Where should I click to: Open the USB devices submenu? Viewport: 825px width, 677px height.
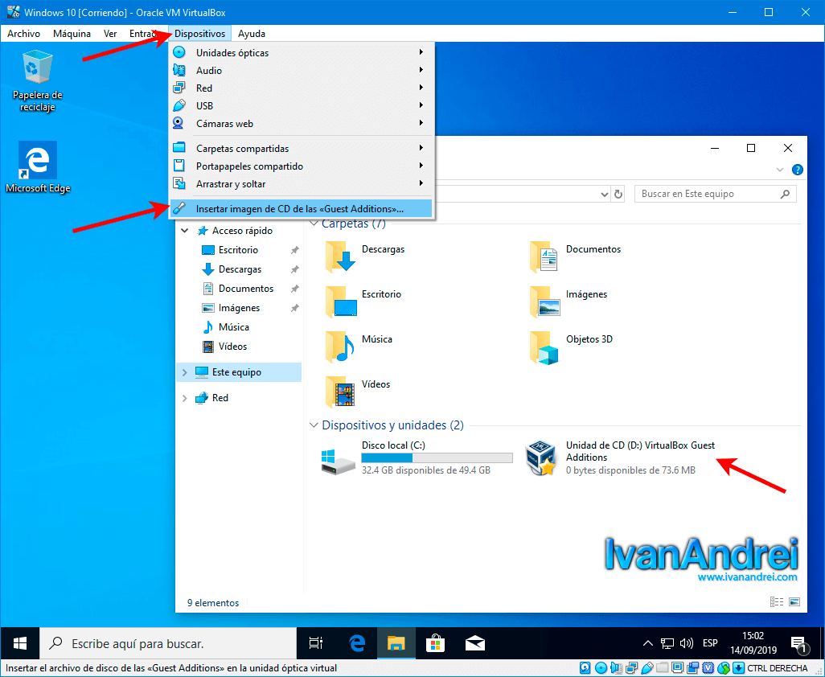[x=301, y=106]
